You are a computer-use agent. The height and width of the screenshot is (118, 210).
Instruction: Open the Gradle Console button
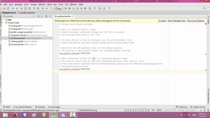tap(198, 107)
